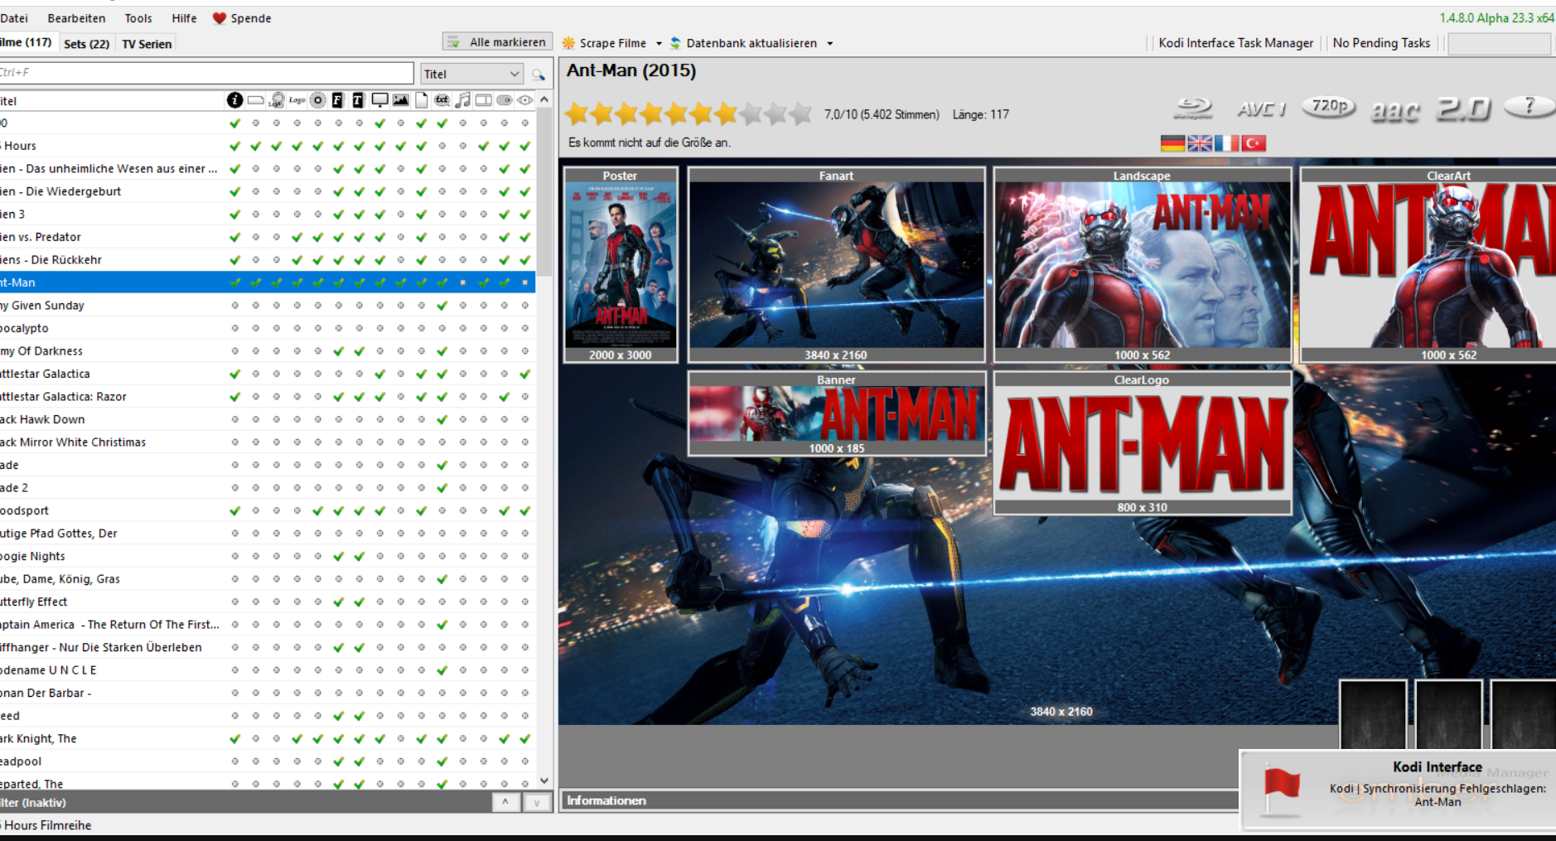
Task: Click the eye watched column header
Action: pos(525,100)
